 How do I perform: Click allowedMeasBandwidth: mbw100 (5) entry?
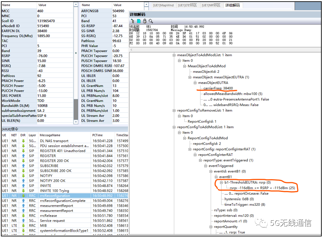point(233,94)
